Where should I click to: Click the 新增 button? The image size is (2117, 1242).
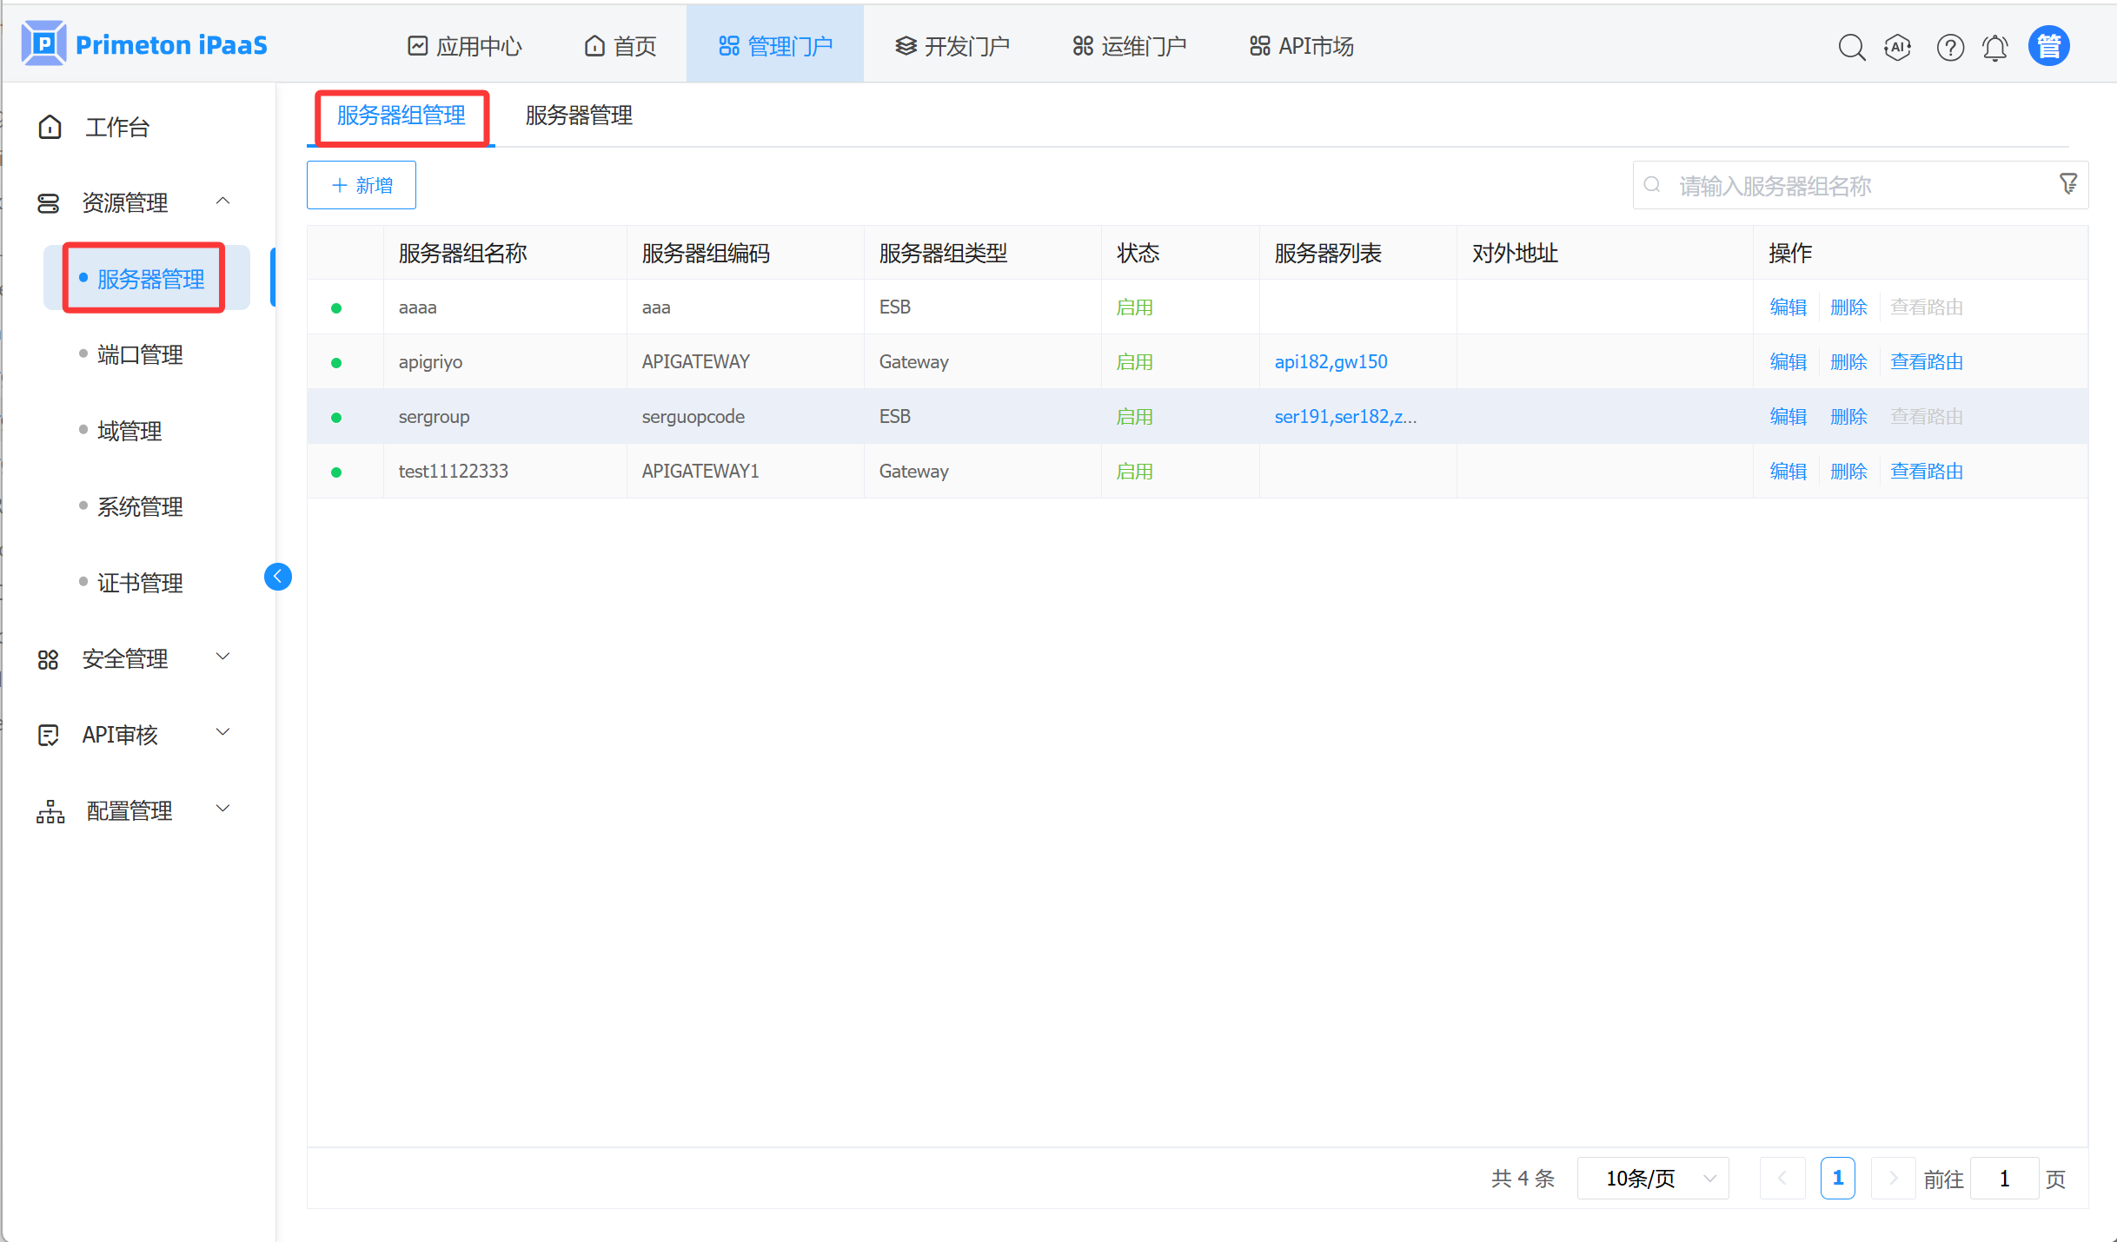362,185
